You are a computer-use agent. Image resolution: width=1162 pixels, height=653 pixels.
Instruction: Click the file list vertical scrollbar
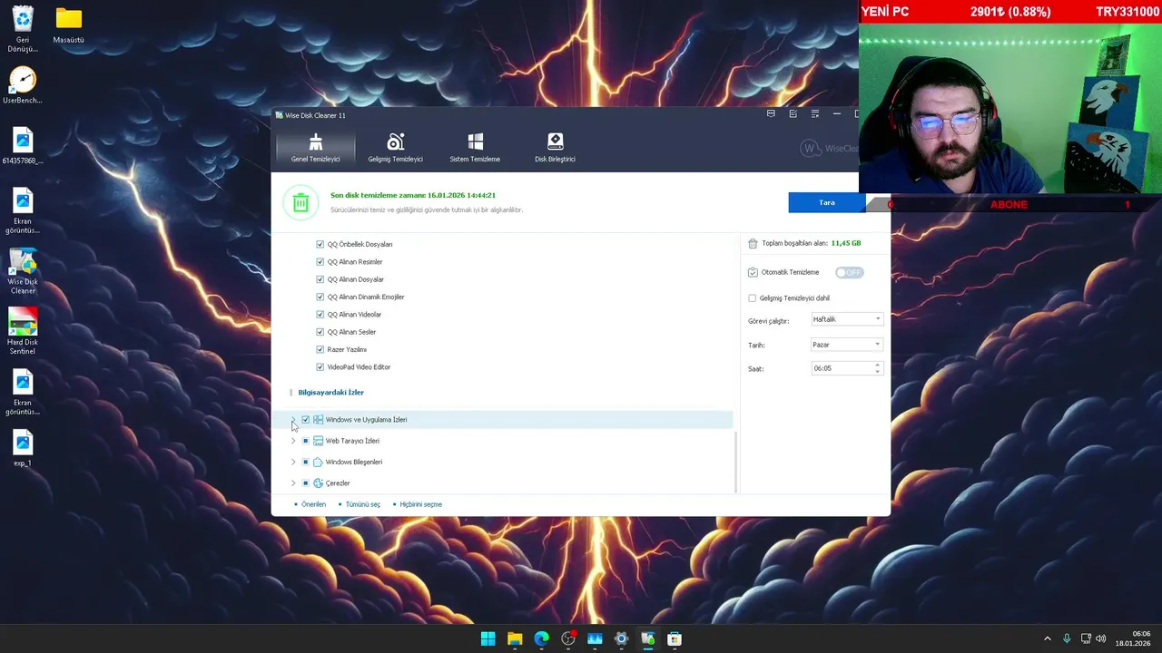click(735, 461)
